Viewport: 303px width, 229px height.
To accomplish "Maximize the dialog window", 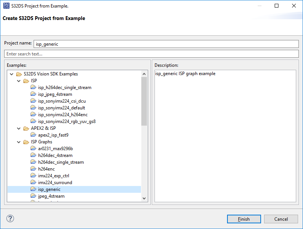I will (277, 6).
